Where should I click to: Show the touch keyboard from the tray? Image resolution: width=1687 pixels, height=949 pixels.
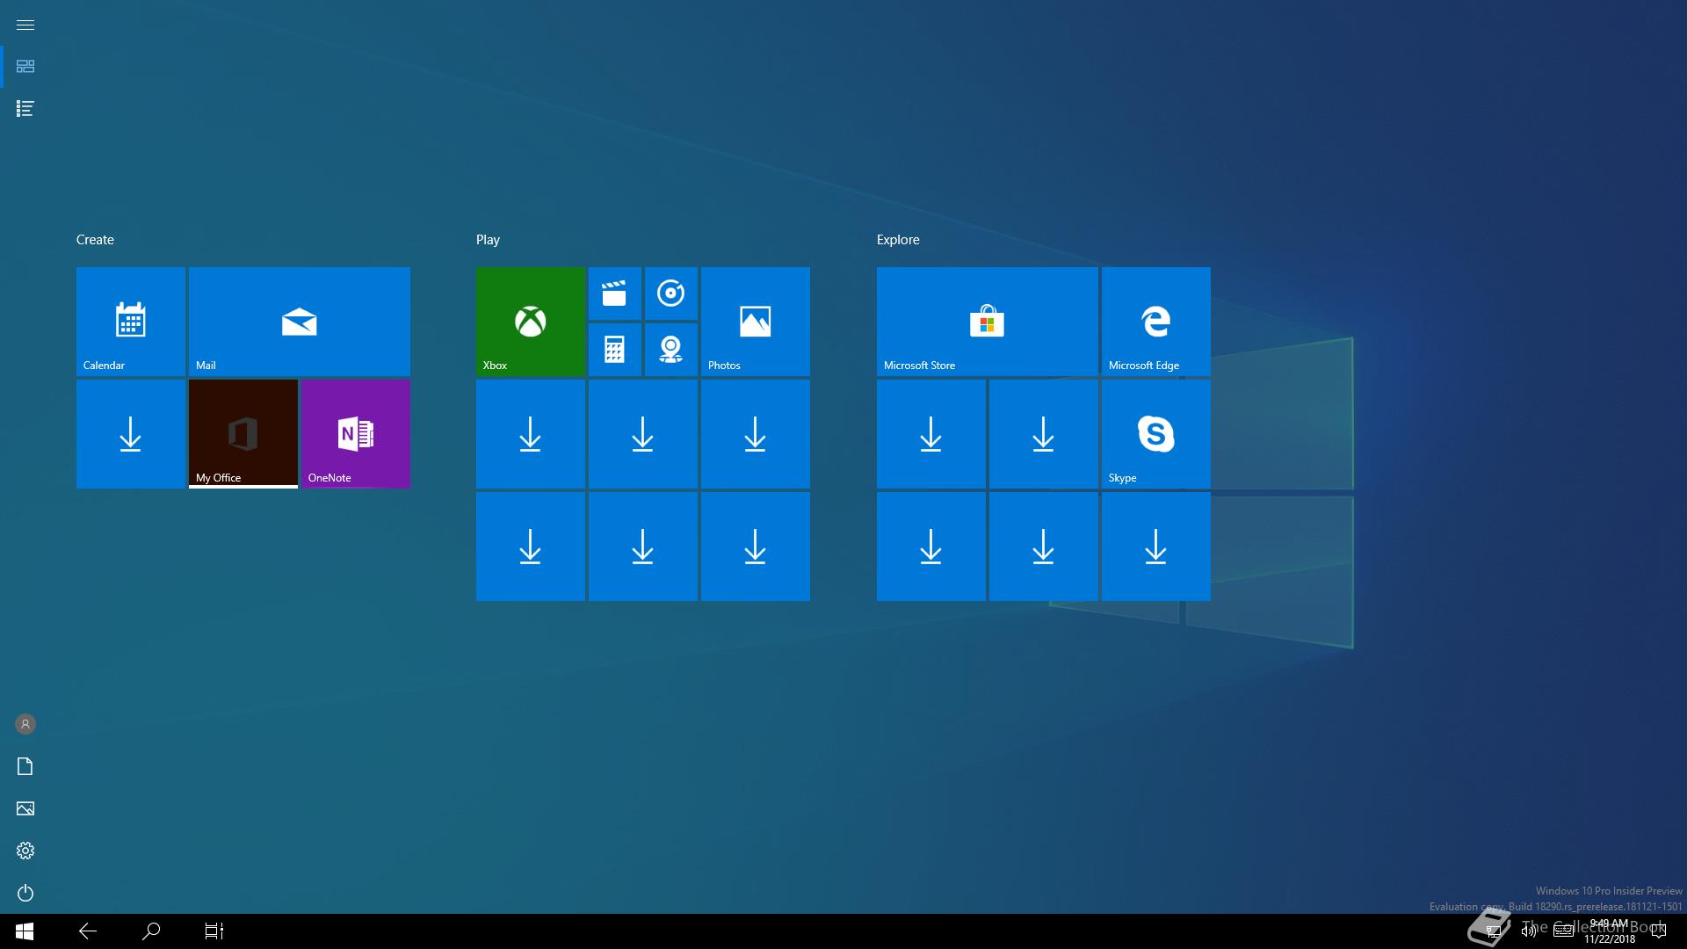[1564, 931]
